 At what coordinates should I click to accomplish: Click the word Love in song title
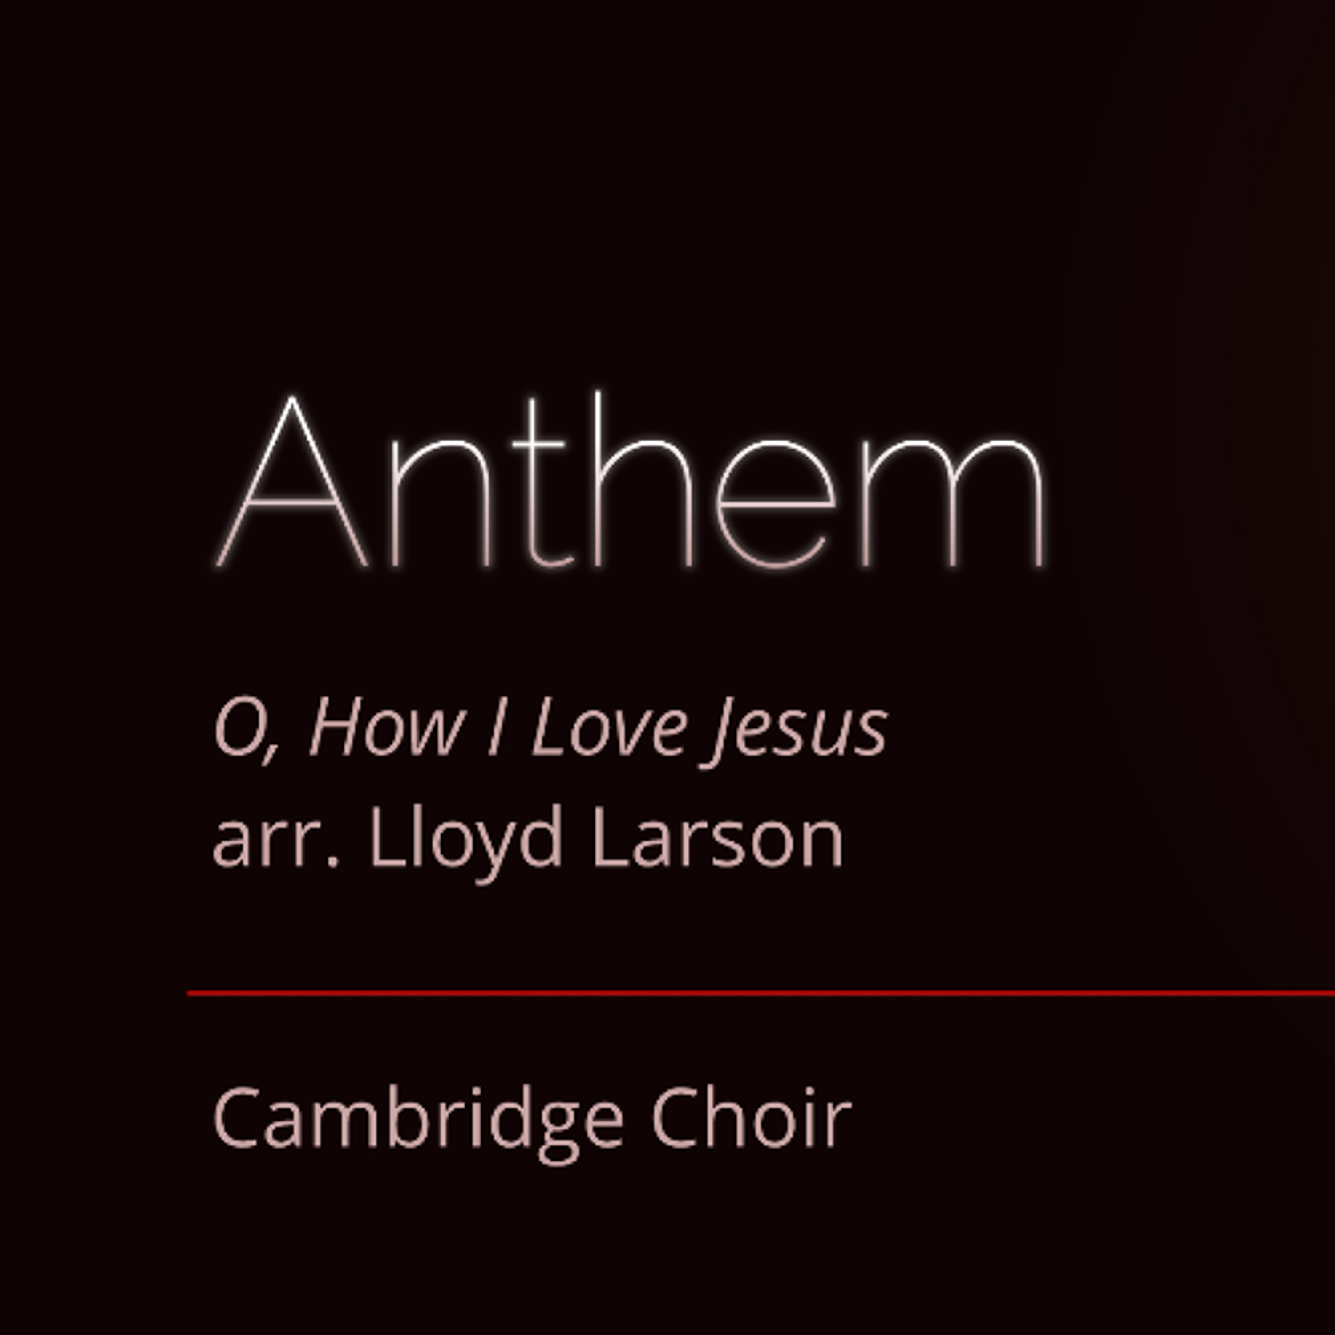tap(610, 727)
